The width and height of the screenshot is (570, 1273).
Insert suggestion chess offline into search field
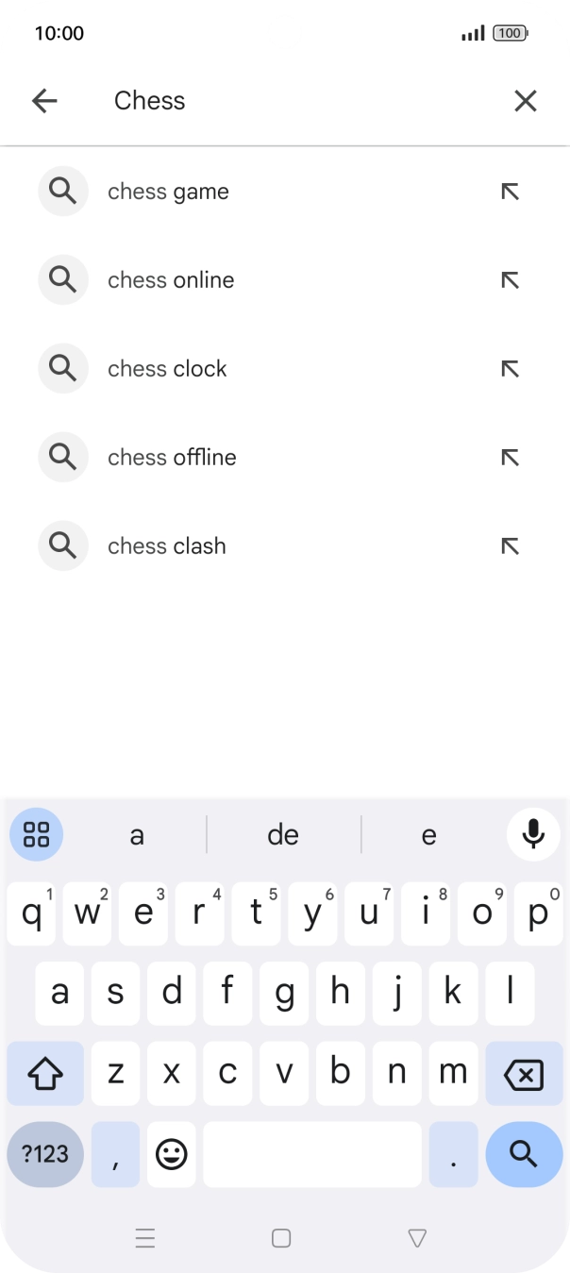tap(510, 457)
